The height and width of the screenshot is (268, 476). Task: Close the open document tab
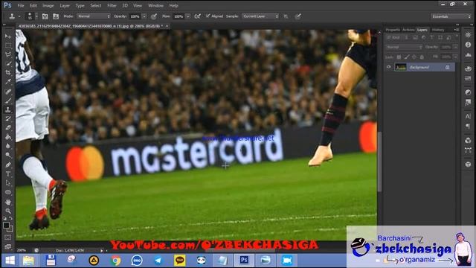pos(167,26)
